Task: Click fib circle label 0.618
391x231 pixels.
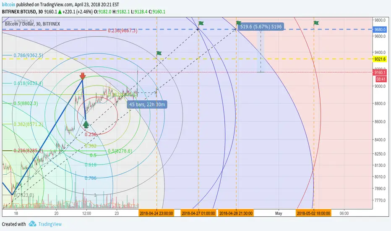Action: pos(91,165)
